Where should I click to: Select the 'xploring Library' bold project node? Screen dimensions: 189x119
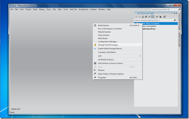point(149,29)
